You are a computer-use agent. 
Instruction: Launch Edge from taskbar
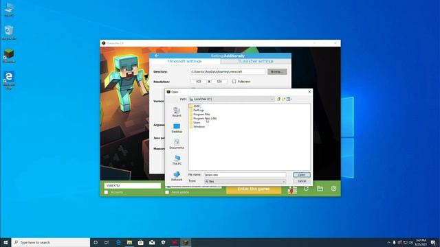coord(118,242)
